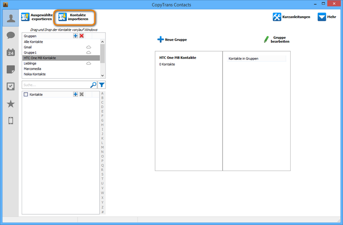Jump to letter A in index
The width and height of the screenshot is (343, 225).
click(x=102, y=93)
